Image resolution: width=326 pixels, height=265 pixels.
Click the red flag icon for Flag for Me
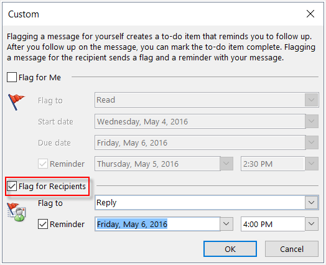point(16,102)
